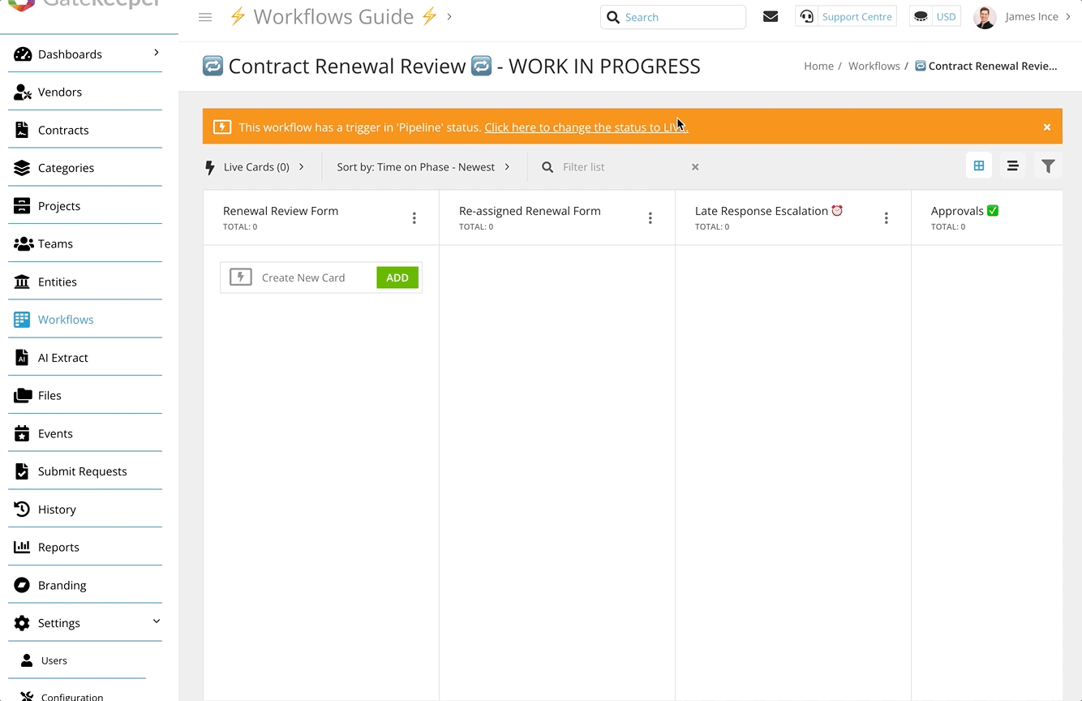The image size is (1082, 701).
Task: Click the Dashboards gauge icon
Action: (23, 54)
